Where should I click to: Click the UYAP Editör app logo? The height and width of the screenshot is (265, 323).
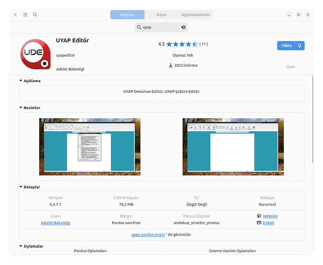pos(36,55)
